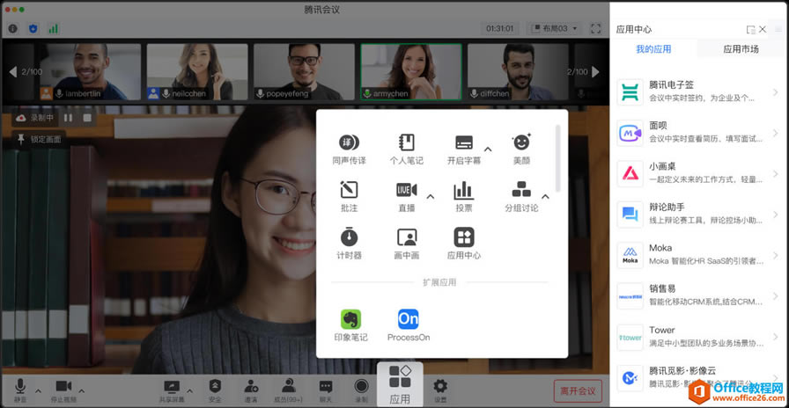Open the Moka app entry
Screen dimensions: 789x408
click(x=699, y=255)
